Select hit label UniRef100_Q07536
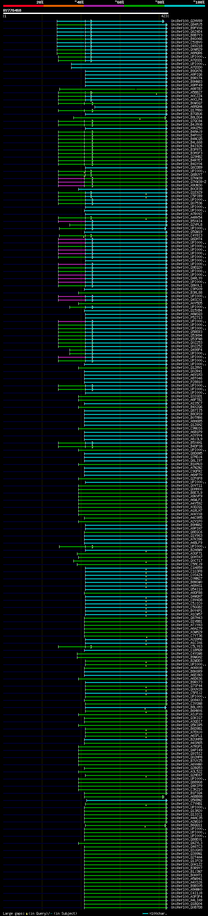Screen dimensions: 208x916 [x=187, y=203]
